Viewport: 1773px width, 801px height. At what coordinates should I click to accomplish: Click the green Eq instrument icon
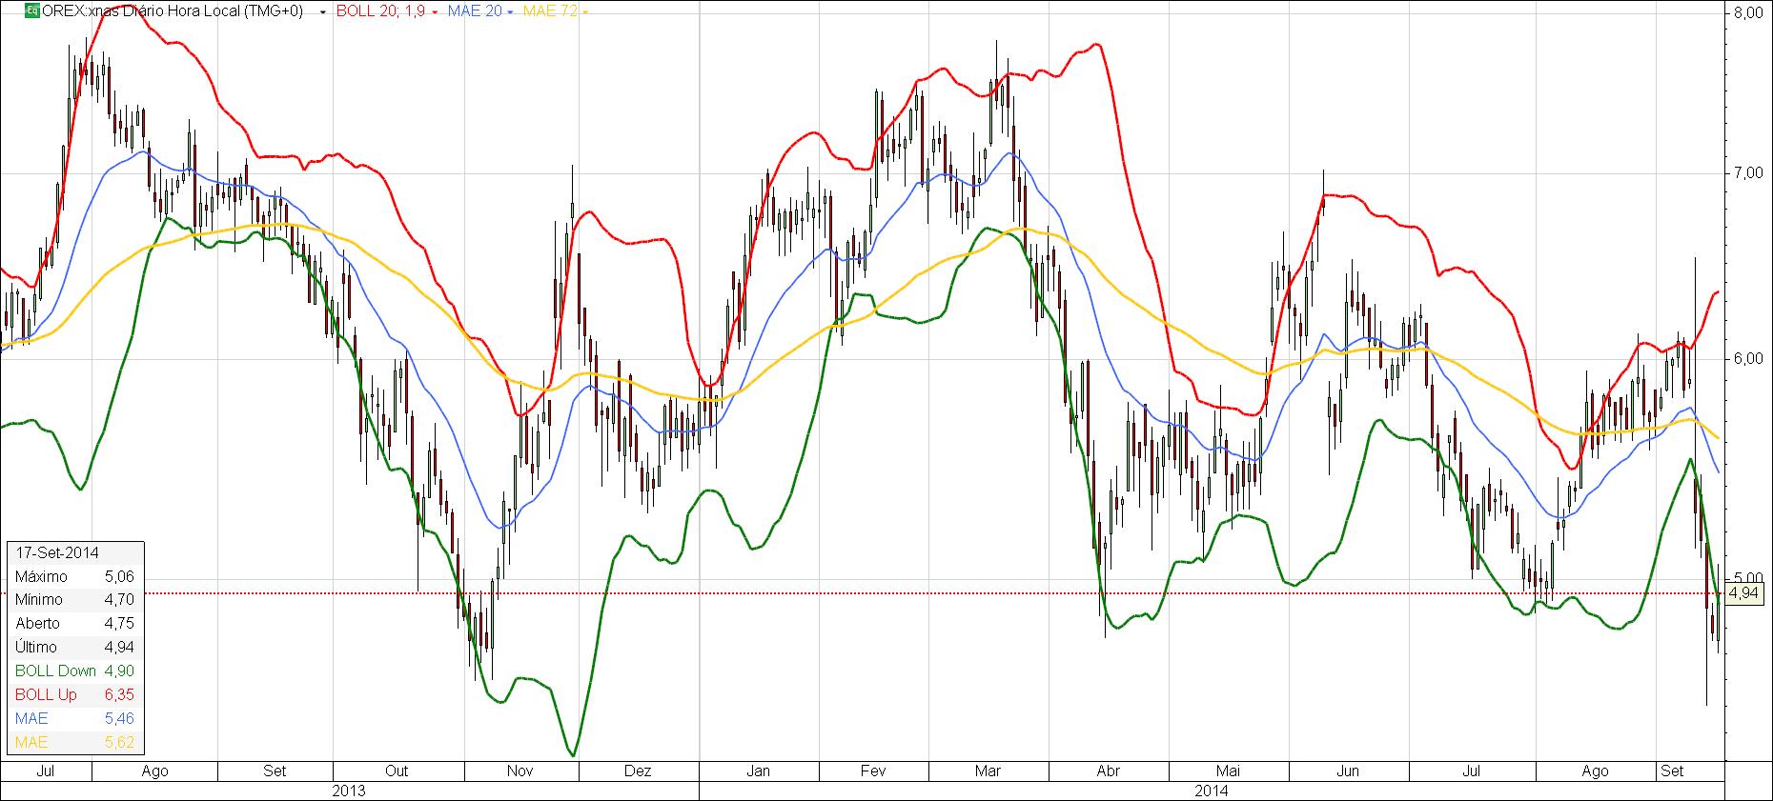click(31, 12)
